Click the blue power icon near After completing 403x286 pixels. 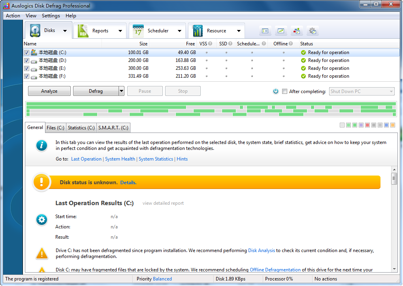point(276,91)
